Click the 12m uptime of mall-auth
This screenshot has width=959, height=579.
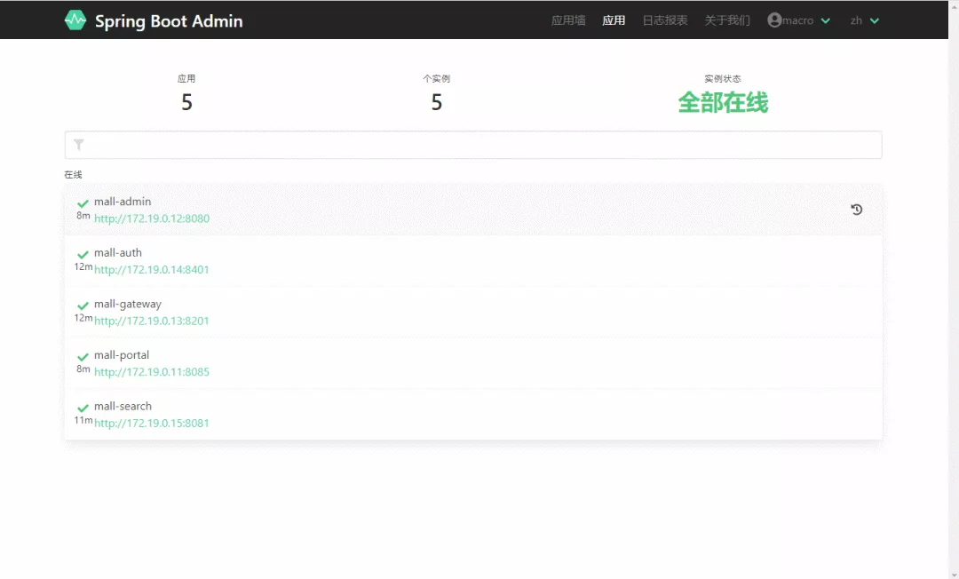[83, 266]
